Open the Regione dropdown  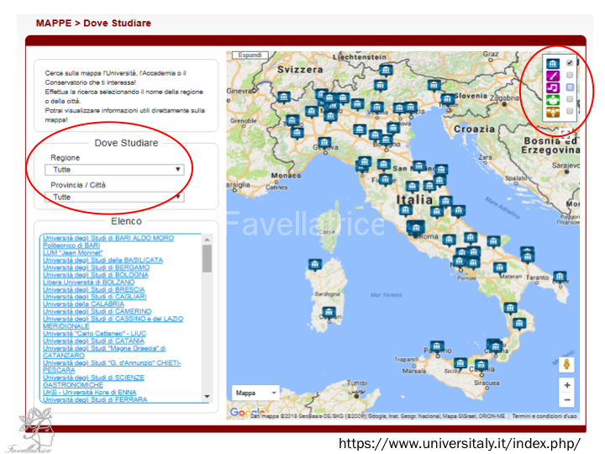pyautogui.click(x=116, y=170)
